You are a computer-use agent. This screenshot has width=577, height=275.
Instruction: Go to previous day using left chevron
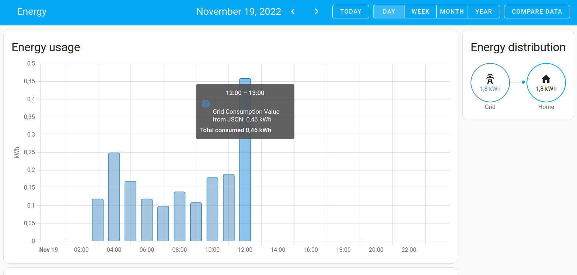pyautogui.click(x=293, y=11)
